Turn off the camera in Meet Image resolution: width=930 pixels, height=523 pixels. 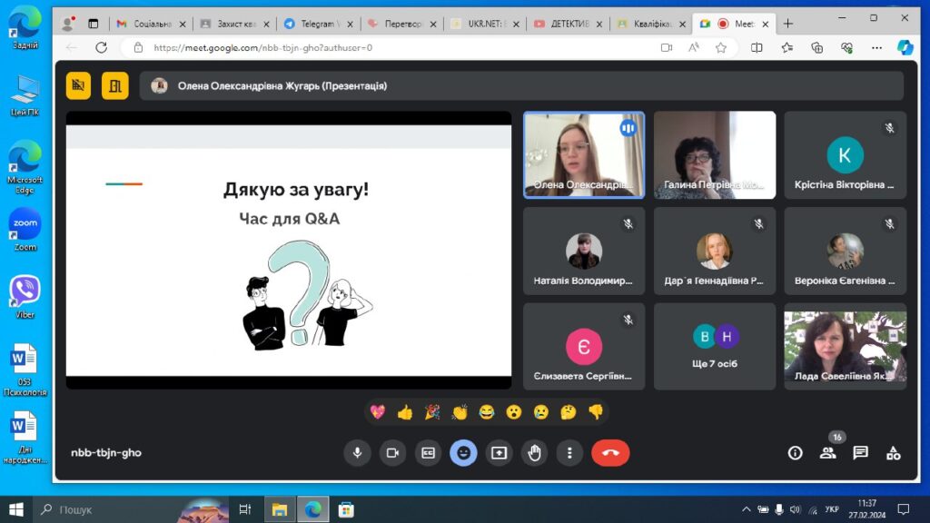(392, 452)
